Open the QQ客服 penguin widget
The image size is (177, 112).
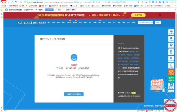[x=171, y=39]
